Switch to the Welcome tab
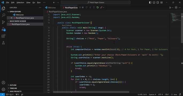Screen dimensions: 183x96 52,7
